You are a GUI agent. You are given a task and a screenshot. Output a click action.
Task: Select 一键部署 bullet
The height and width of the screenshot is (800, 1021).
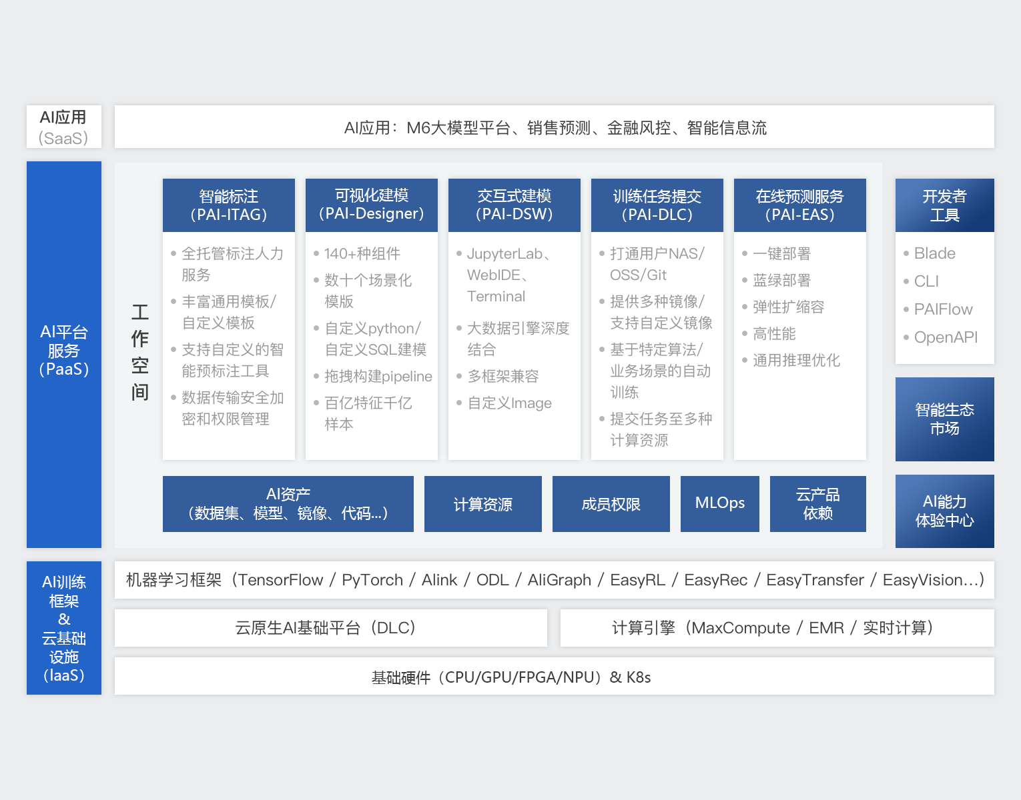pyautogui.click(x=777, y=253)
